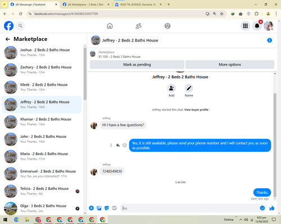Switch to the Messenger | Facebook tab

34,4
